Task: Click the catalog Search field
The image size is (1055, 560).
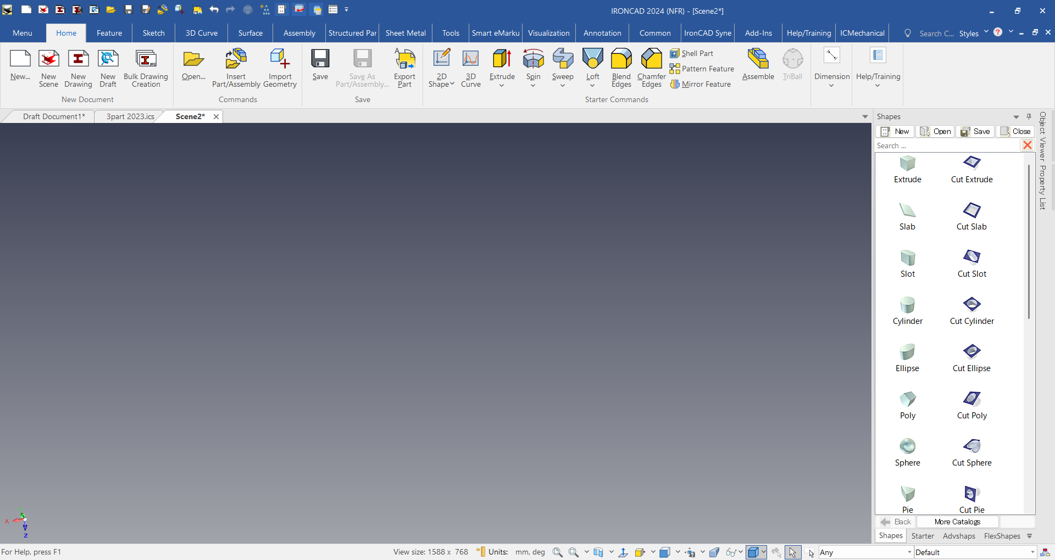Action: tap(947, 145)
